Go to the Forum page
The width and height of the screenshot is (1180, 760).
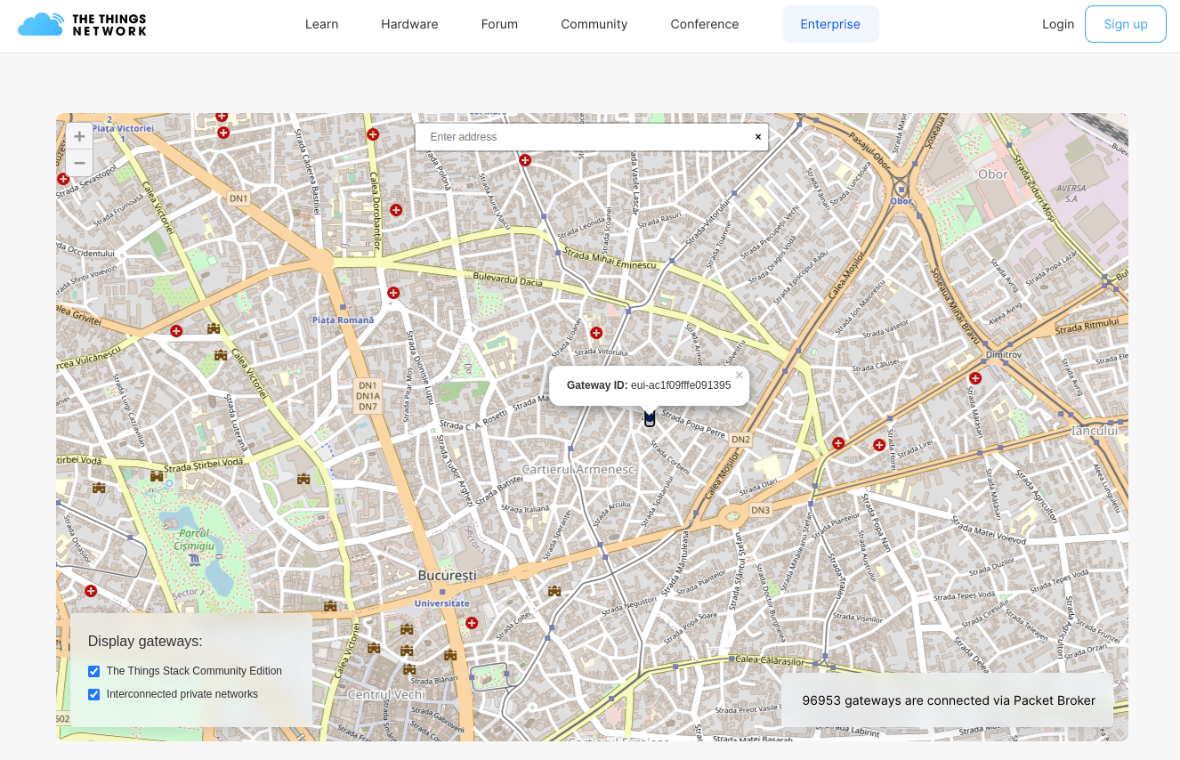point(499,24)
